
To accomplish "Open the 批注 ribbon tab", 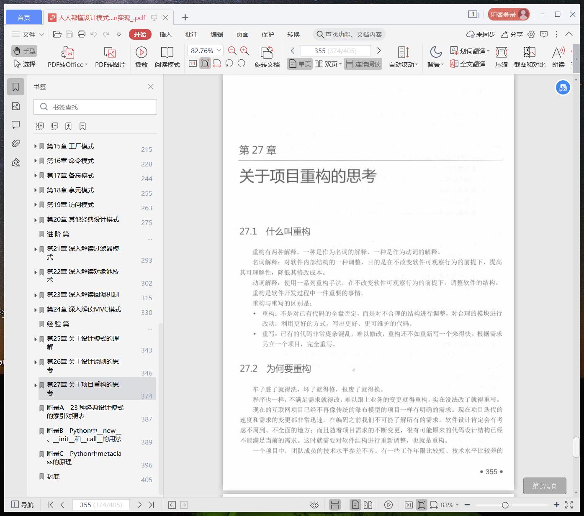I will [191, 34].
